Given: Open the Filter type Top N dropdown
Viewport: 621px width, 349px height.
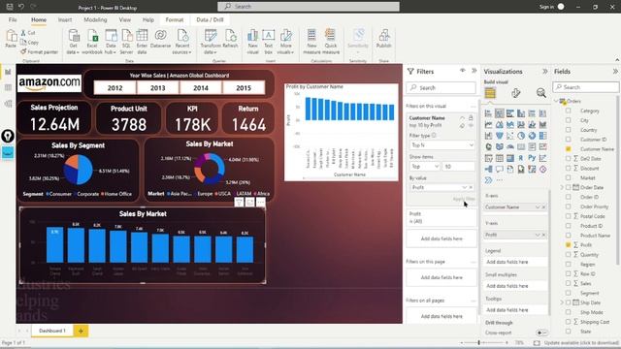Looking at the screenshot, I should pos(441,145).
